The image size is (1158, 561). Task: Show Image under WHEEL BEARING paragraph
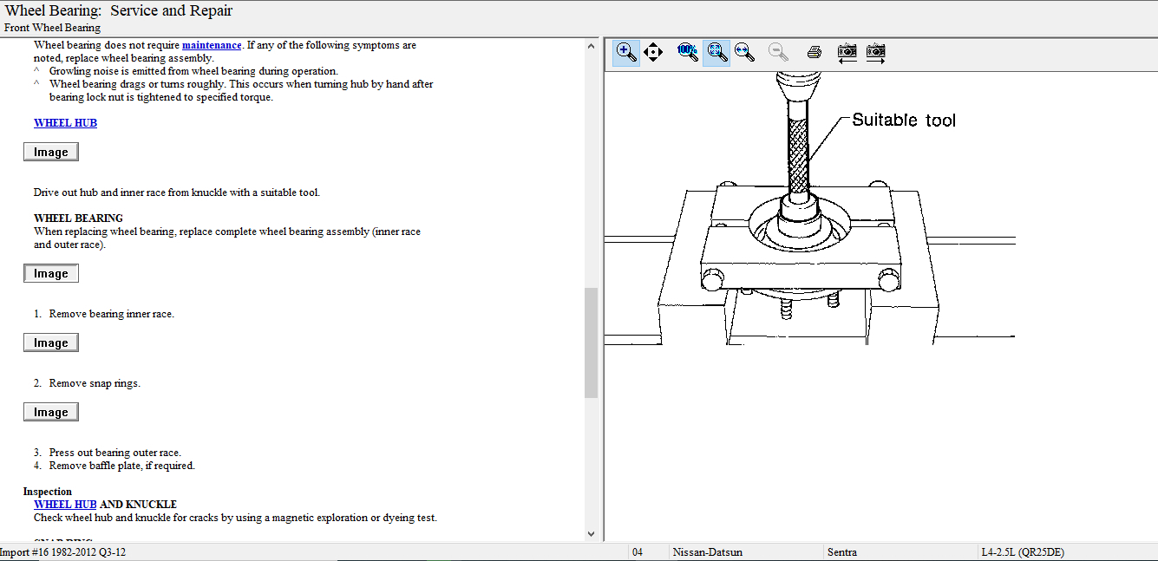tap(51, 274)
